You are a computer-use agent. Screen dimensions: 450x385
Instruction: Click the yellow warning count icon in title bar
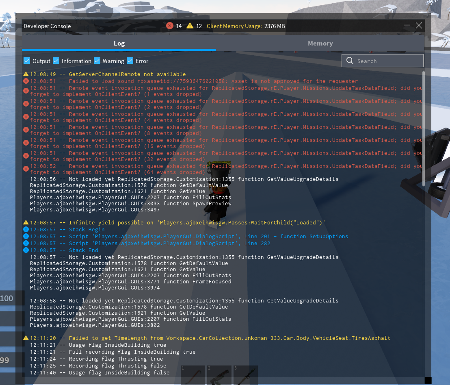(x=190, y=26)
